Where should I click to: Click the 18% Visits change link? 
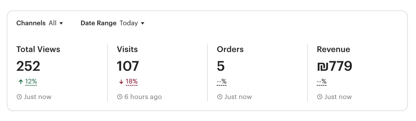tap(132, 82)
